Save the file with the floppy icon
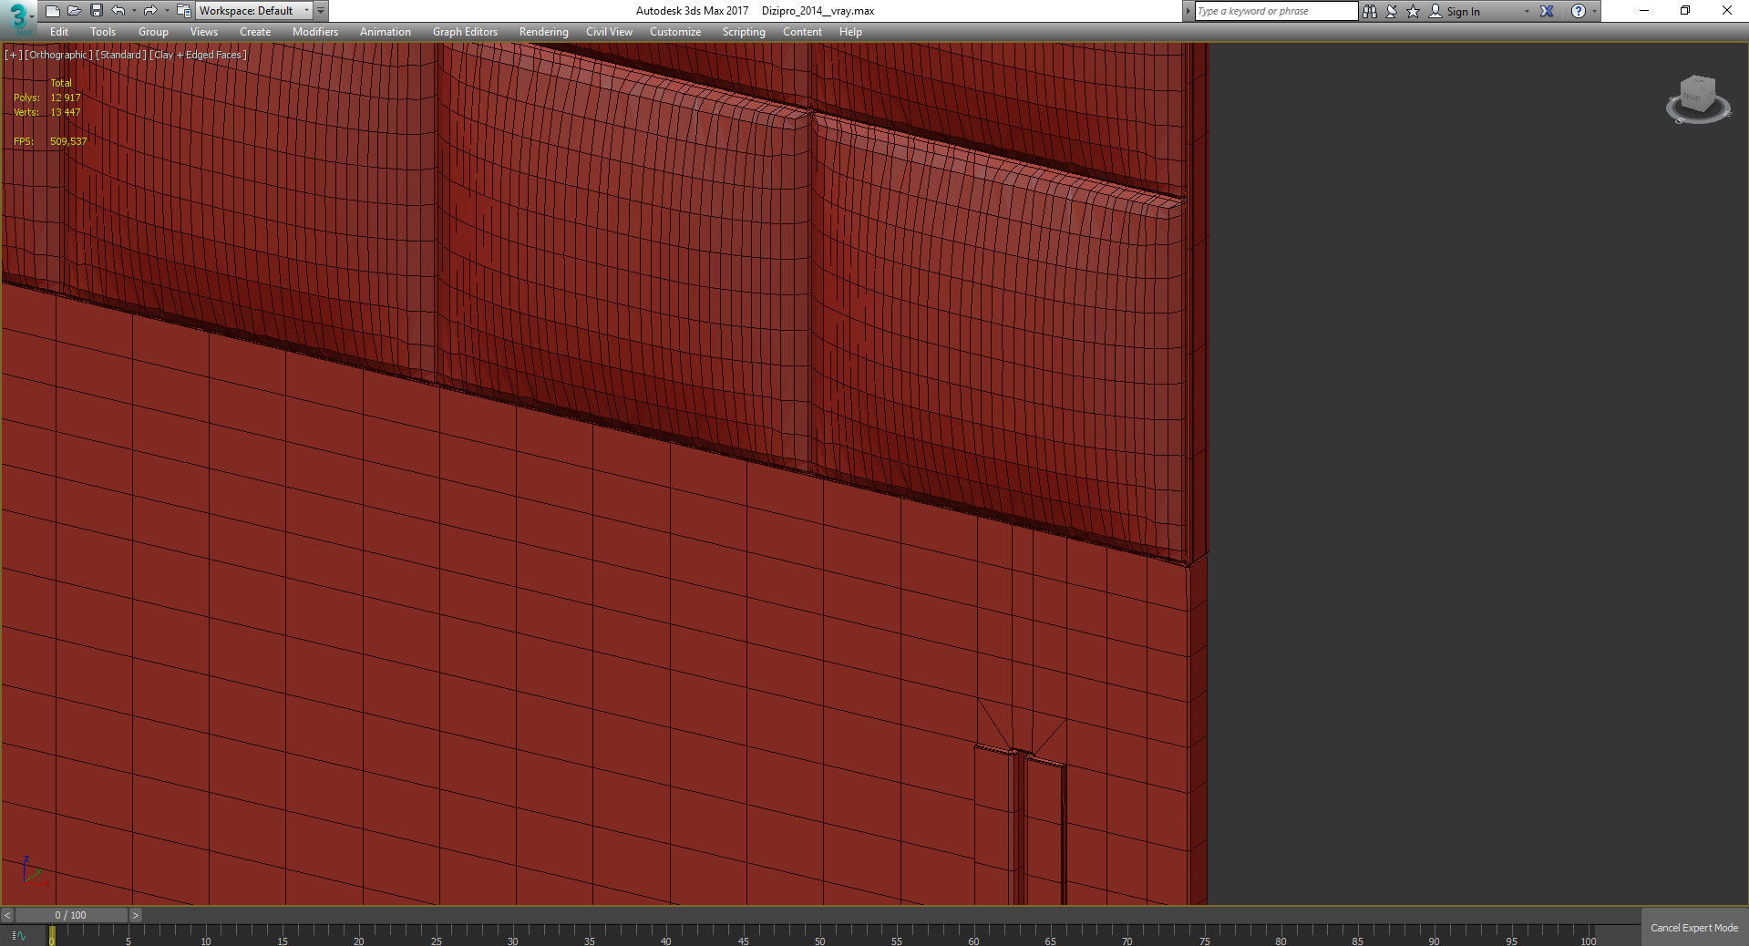 96,11
